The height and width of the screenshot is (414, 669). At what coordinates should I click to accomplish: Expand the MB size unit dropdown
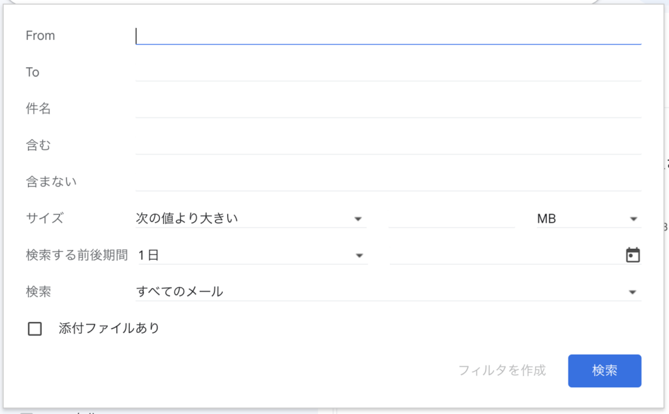tap(587, 219)
